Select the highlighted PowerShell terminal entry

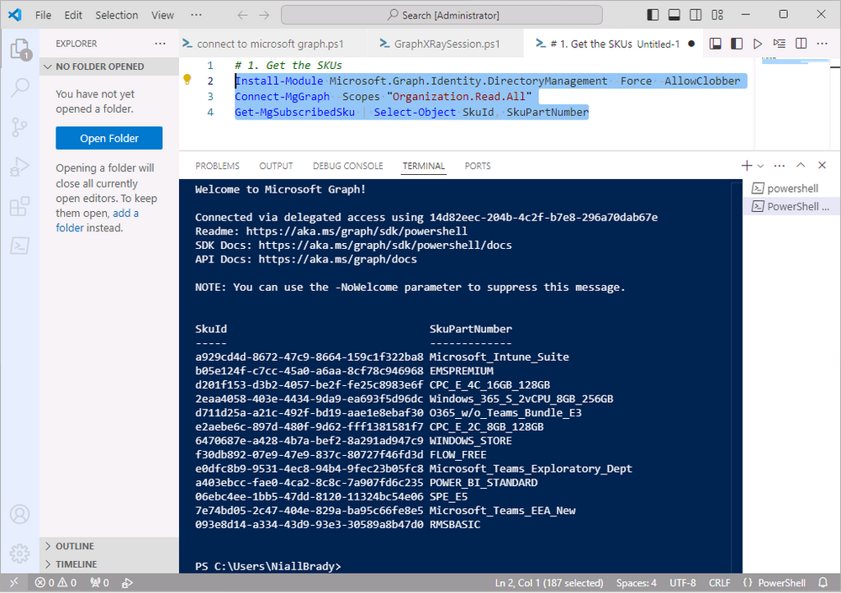point(791,207)
